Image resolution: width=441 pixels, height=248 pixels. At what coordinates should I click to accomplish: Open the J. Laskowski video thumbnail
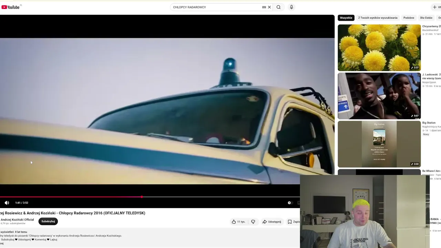pyautogui.click(x=379, y=96)
